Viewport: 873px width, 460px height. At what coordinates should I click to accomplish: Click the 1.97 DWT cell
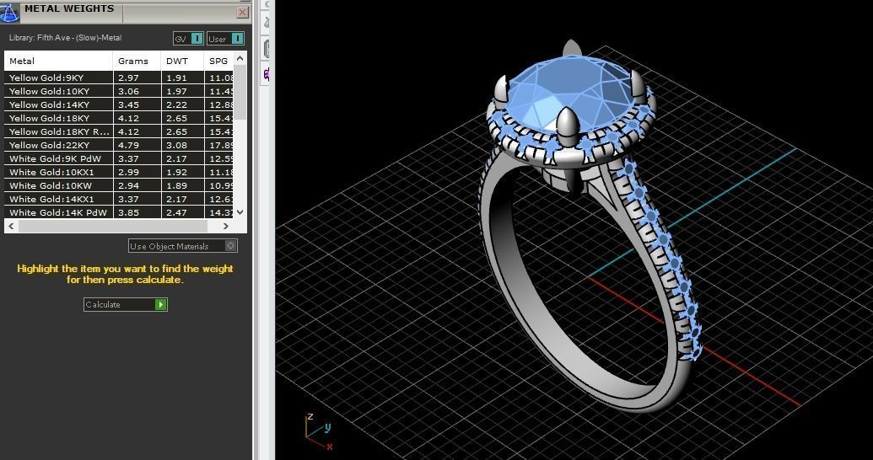point(183,91)
